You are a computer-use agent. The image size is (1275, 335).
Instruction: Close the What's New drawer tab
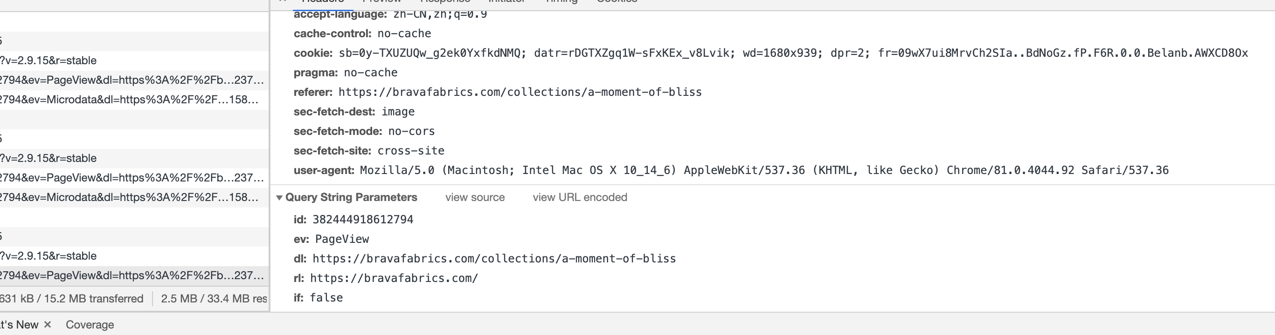pos(48,325)
